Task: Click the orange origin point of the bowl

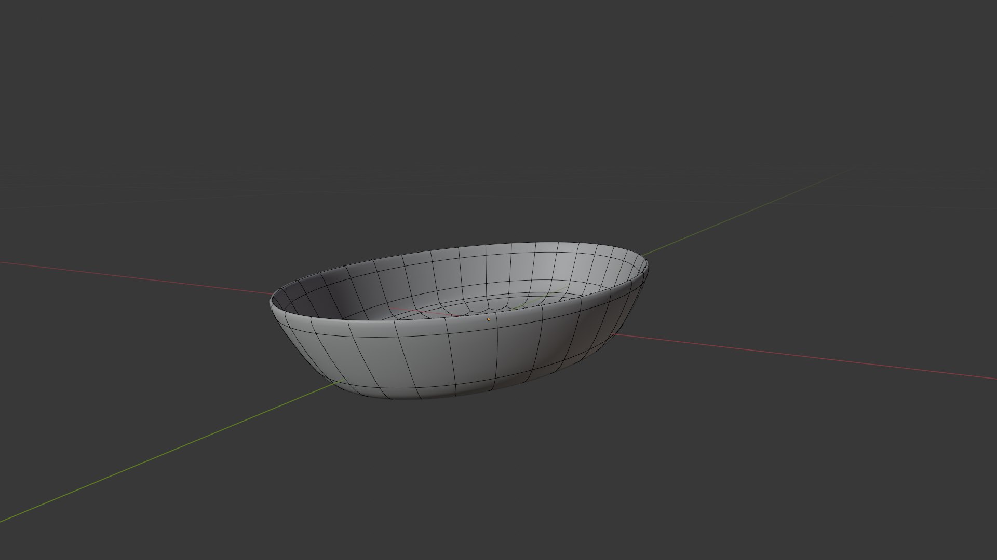Action: pos(488,319)
